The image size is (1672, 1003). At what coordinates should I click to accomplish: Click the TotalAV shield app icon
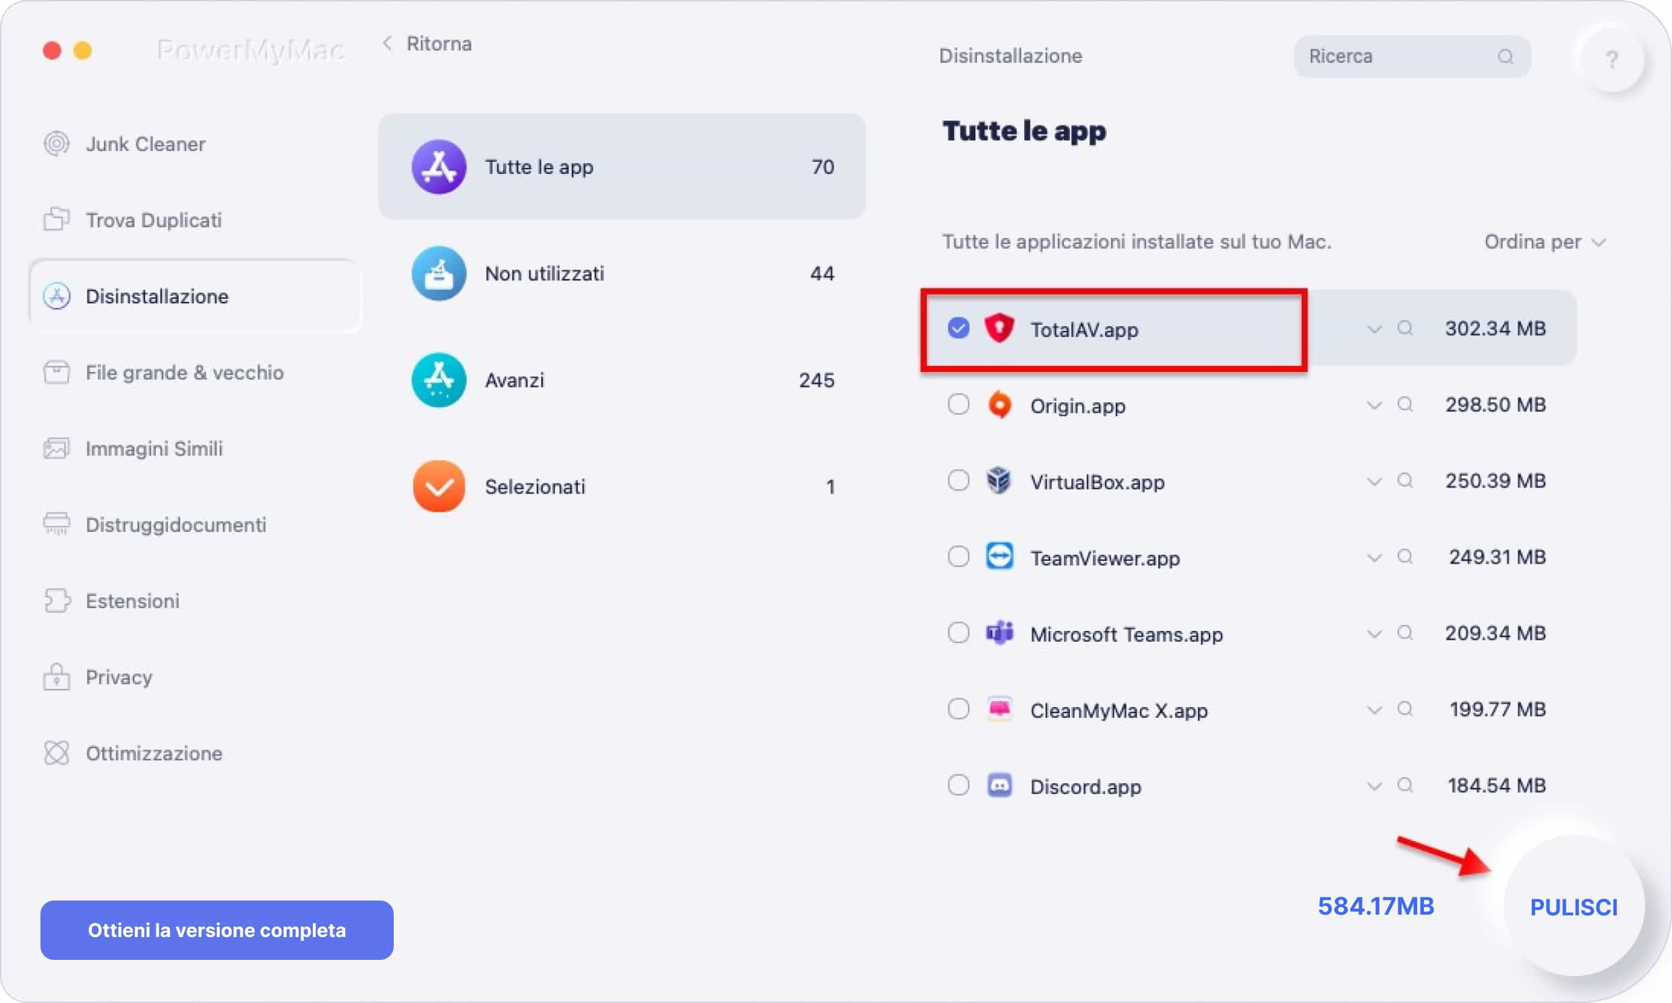999,328
